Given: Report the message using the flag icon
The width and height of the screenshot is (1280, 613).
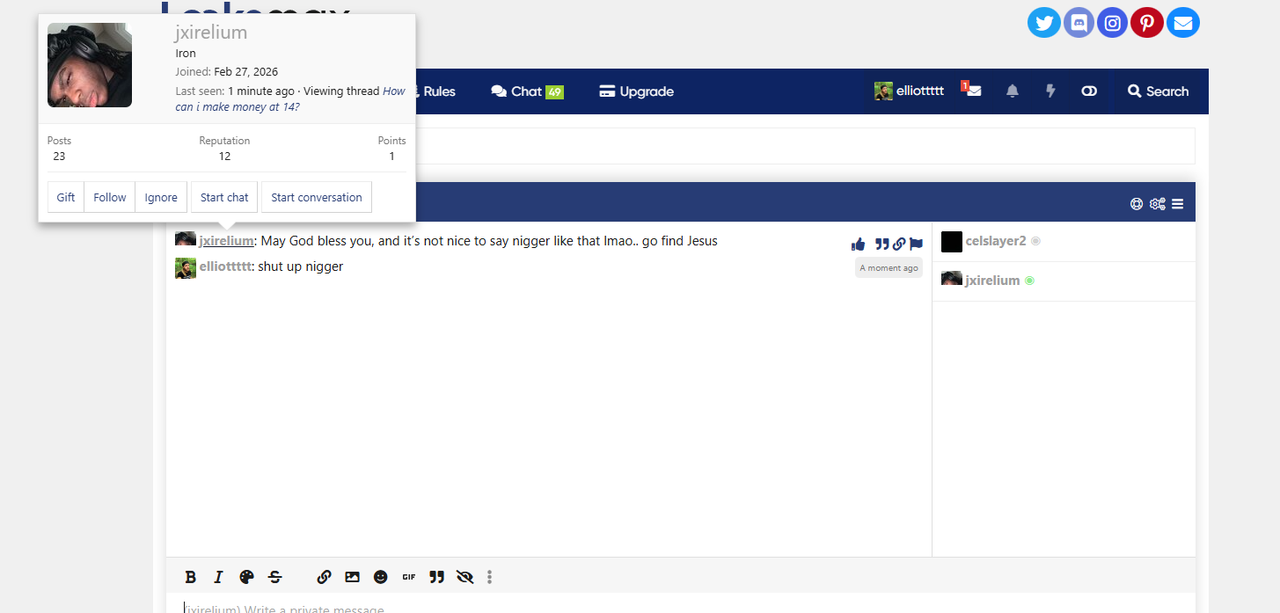Looking at the screenshot, I should click(x=916, y=244).
